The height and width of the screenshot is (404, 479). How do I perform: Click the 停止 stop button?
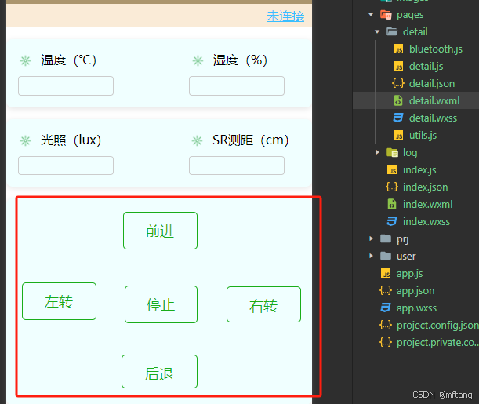tap(161, 304)
